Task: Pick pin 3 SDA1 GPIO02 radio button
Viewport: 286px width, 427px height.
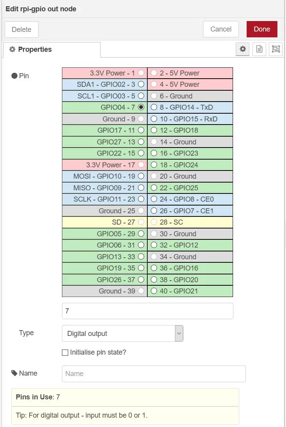Action: pyautogui.click(x=141, y=84)
